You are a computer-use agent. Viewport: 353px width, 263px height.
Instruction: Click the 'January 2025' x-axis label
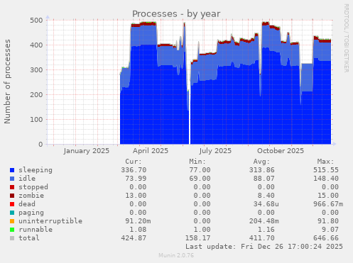pyautogui.click(x=87, y=151)
